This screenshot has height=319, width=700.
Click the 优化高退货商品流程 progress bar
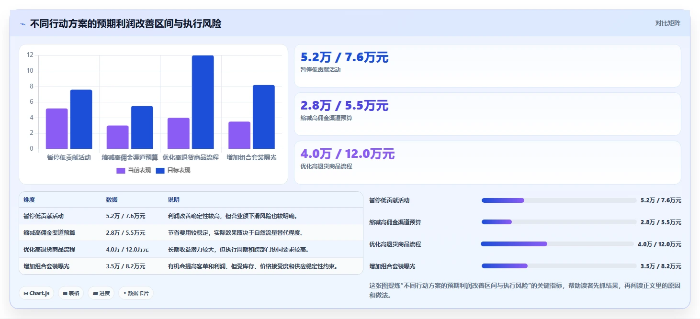point(557,244)
